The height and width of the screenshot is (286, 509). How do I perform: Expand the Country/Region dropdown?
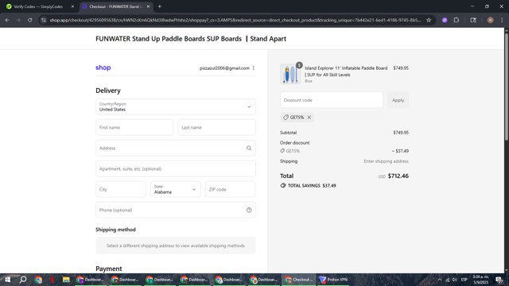[x=176, y=106]
